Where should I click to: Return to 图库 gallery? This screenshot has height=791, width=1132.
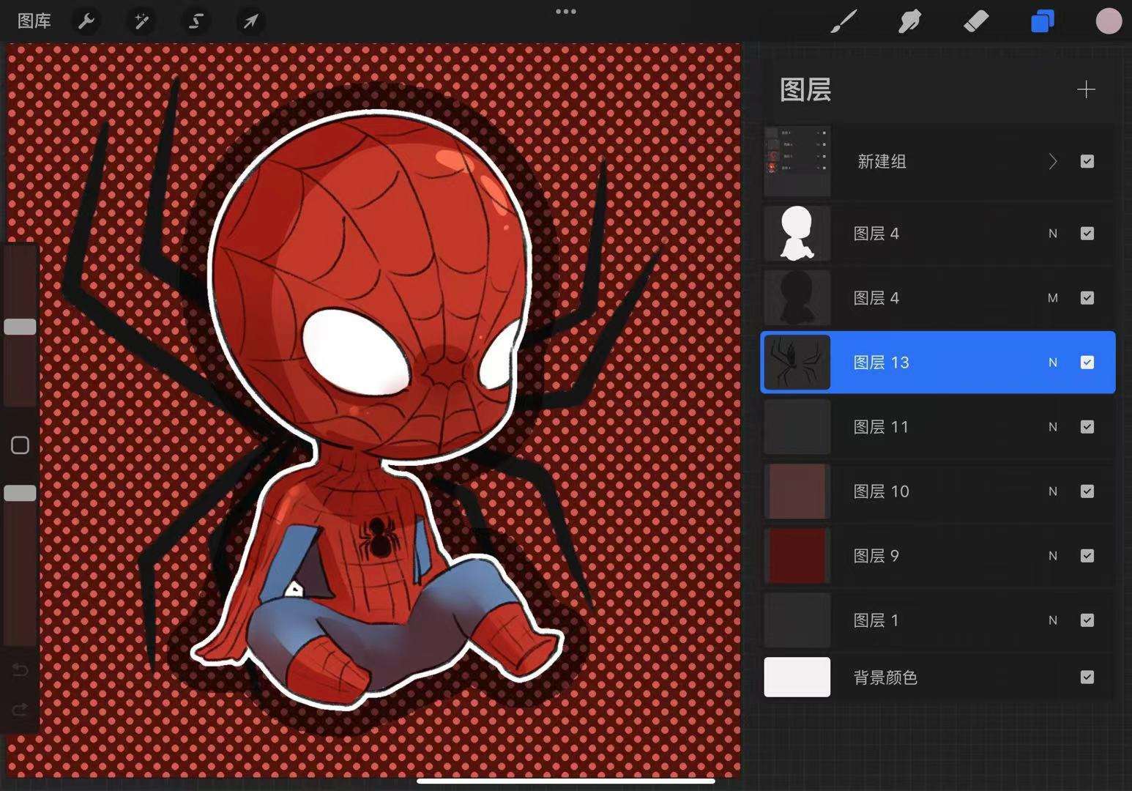tap(34, 21)
